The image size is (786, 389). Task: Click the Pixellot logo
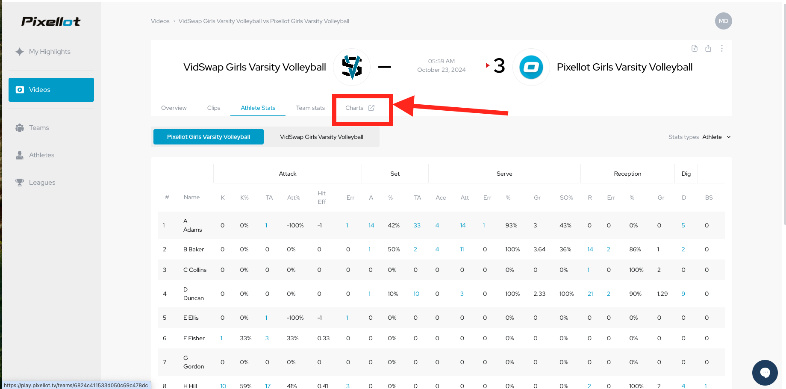51,22
